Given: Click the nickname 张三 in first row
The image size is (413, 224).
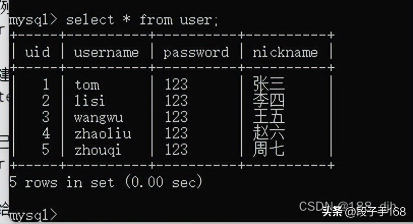Looking at the screenshot, I should pos(269,83).
